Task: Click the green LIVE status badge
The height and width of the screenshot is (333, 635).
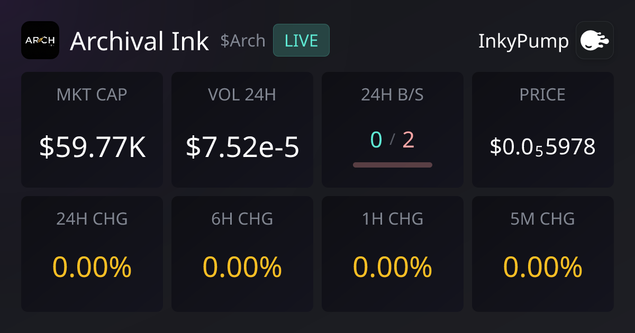Action: point(301,40)
